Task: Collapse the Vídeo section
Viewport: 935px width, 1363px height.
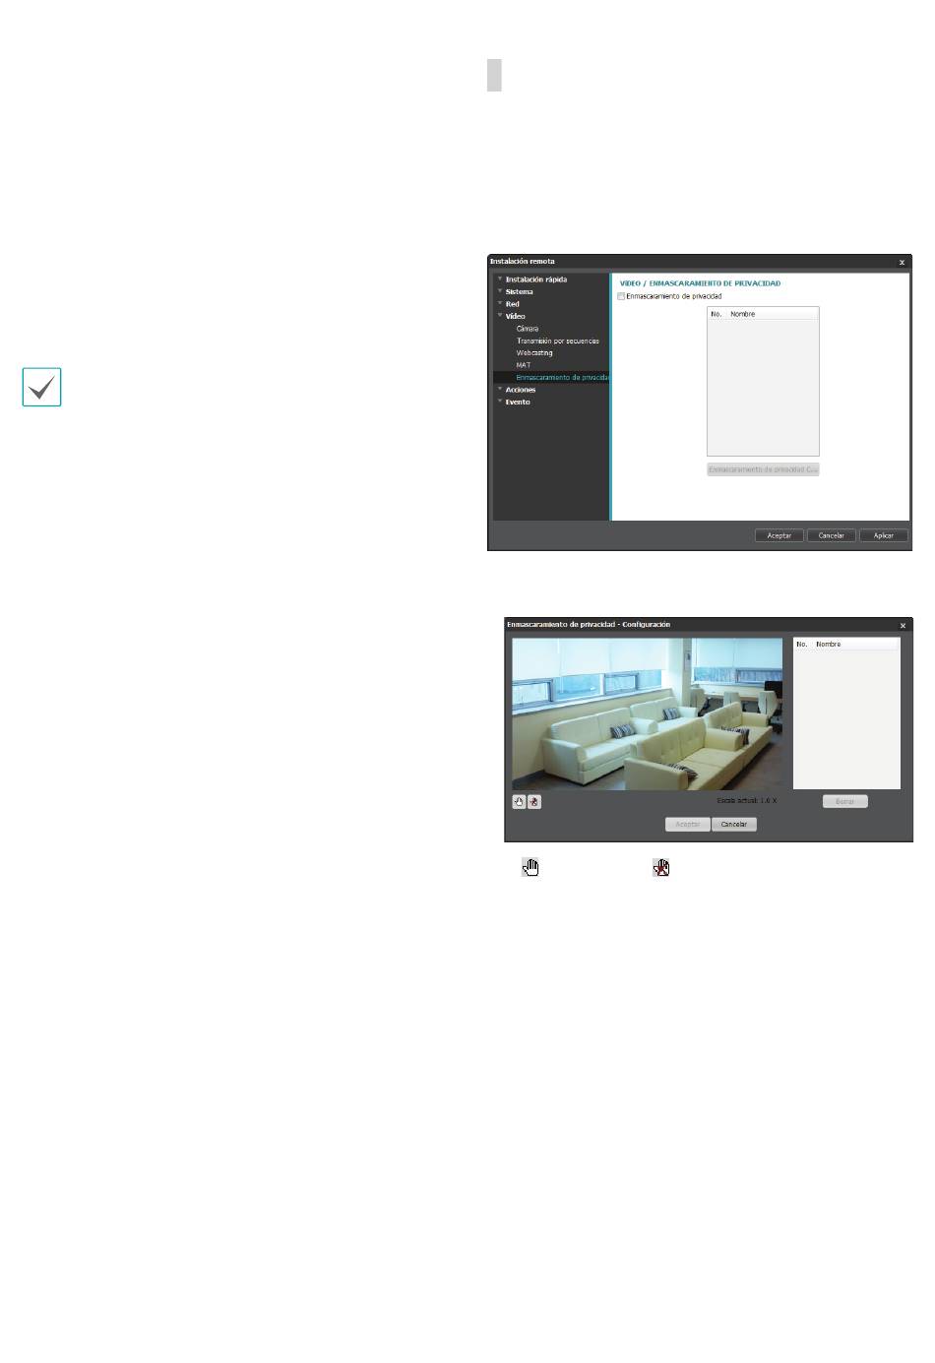Action: pyautogui.click(x=500, y=316)
